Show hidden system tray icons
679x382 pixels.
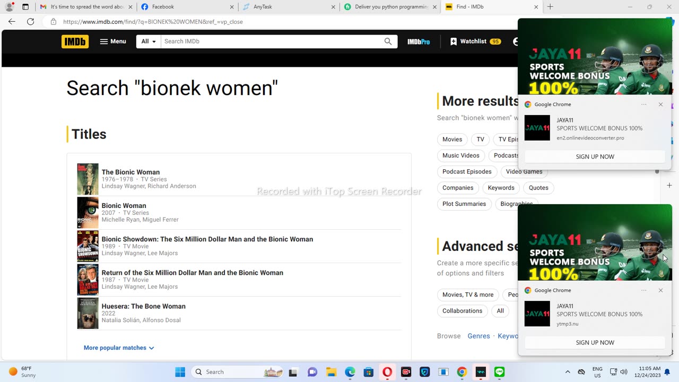(568, 372)
